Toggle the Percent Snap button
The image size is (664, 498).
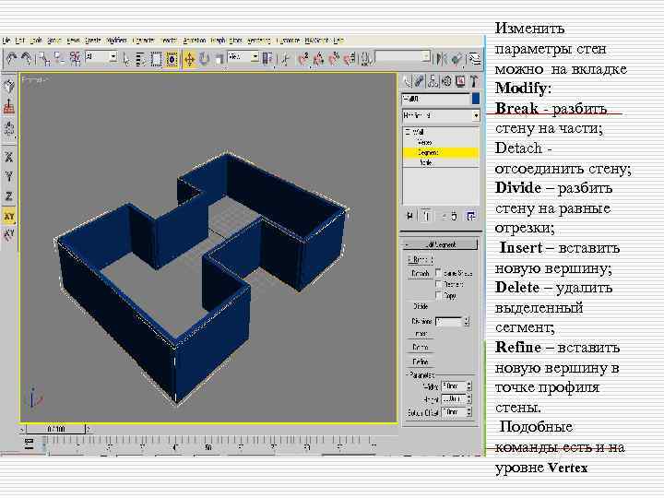pos(334,59)
